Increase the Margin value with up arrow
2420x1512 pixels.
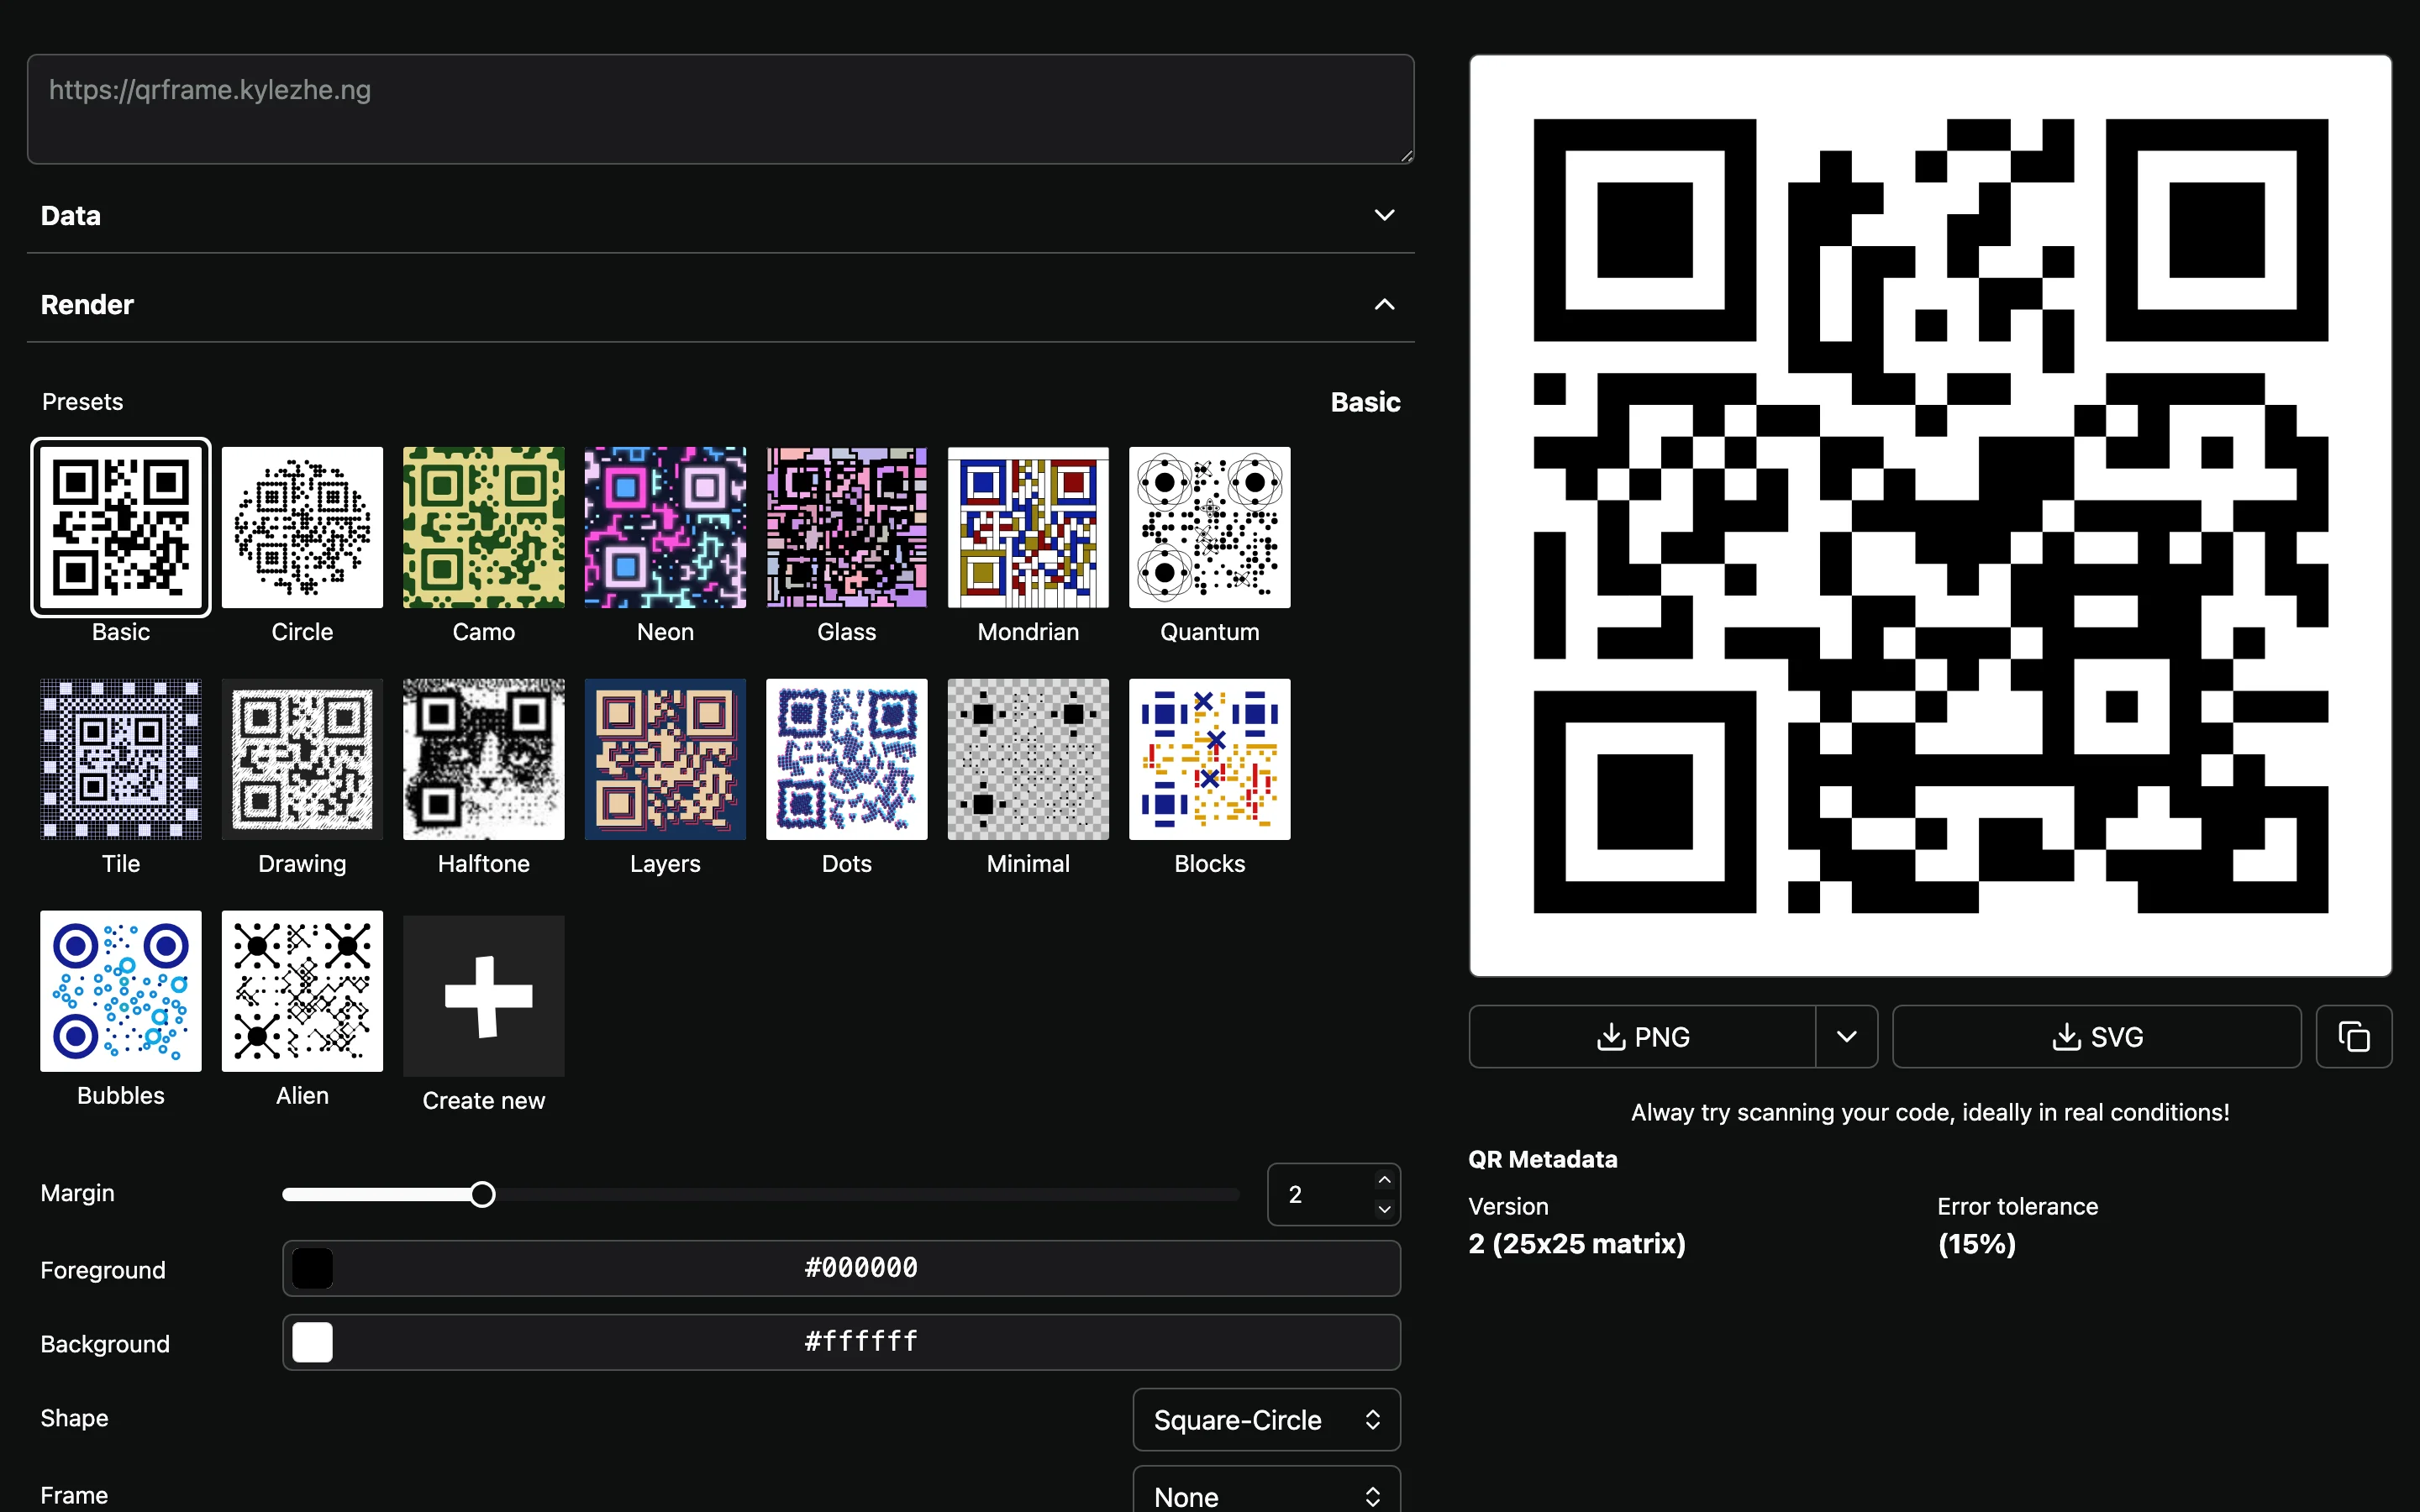[x=1384, y=1181]
